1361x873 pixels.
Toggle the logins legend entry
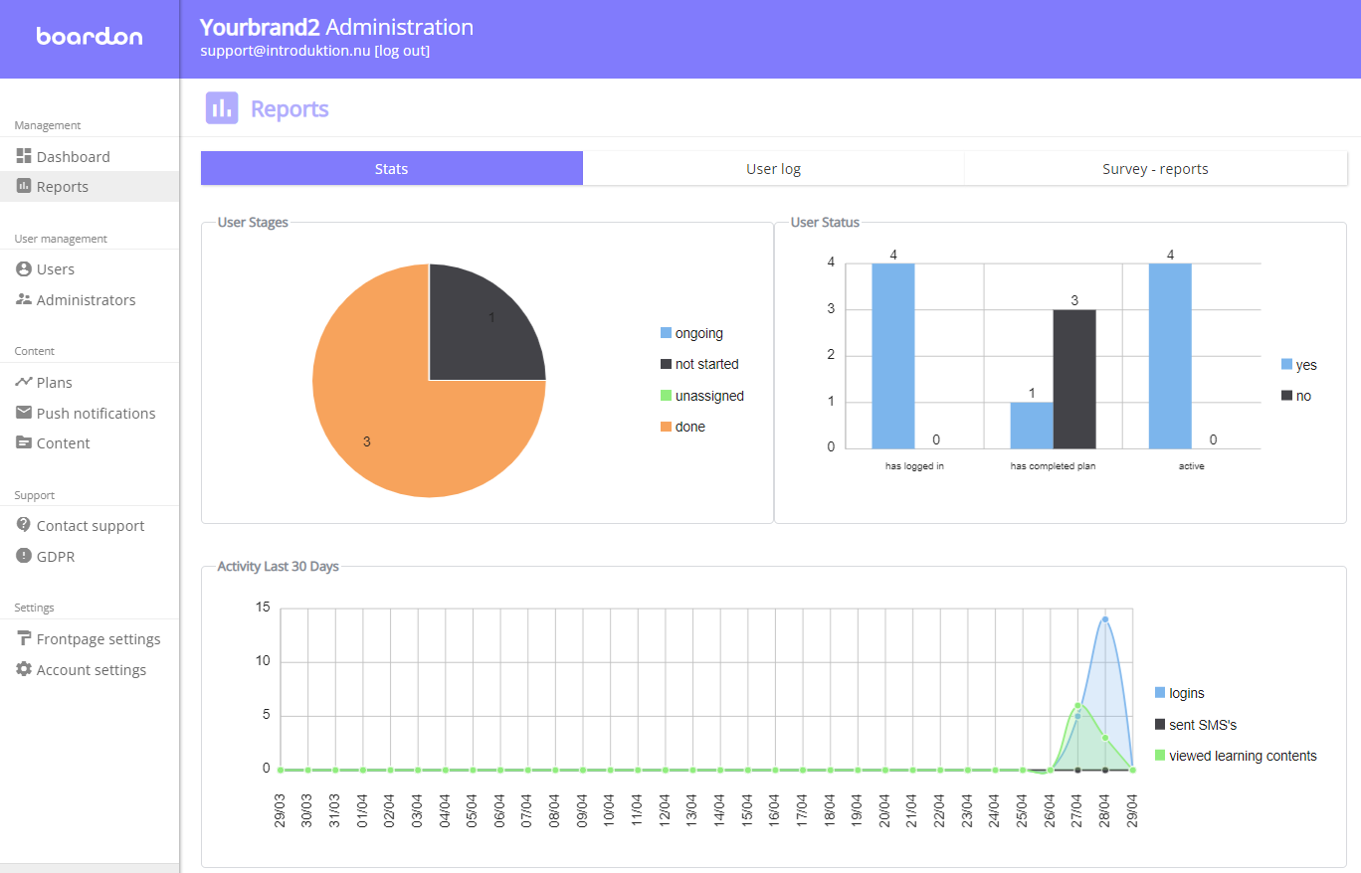pos(1180,693)
